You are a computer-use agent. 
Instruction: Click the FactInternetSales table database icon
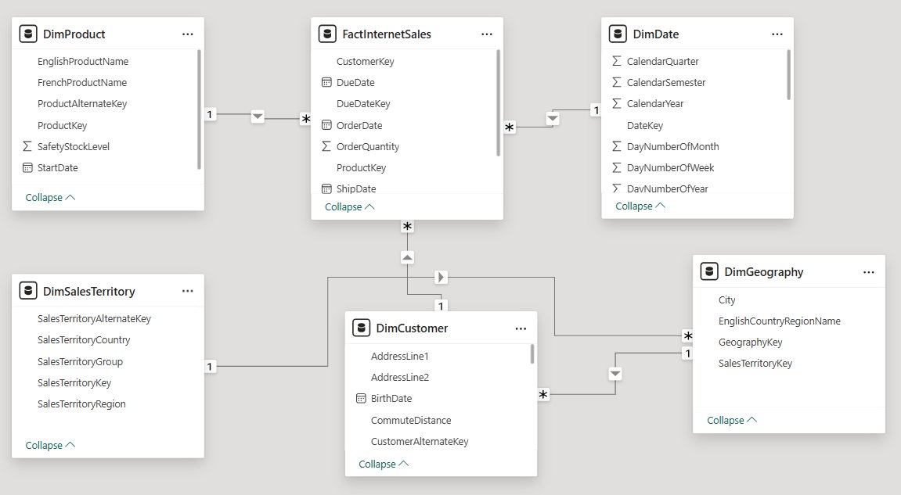coord(327,34)
